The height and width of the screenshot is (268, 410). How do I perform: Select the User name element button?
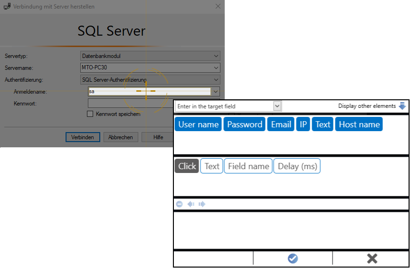pos(198,124)
